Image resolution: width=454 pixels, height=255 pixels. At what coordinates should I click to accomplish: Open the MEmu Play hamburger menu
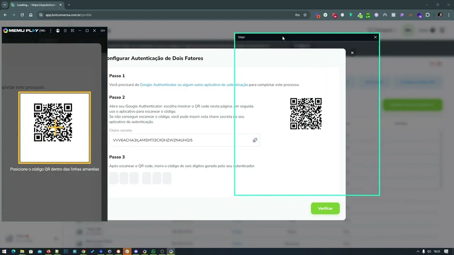(x=65, y=31)
